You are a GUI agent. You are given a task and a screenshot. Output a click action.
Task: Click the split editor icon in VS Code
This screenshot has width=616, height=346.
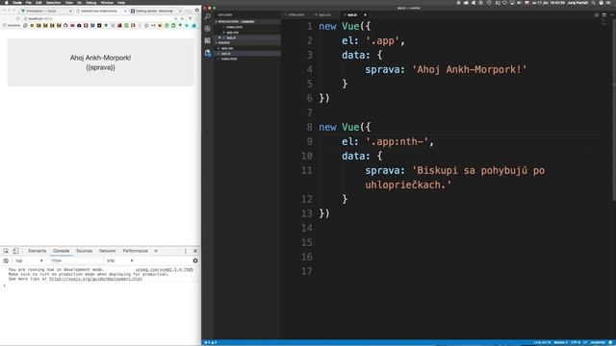point(604,15)
